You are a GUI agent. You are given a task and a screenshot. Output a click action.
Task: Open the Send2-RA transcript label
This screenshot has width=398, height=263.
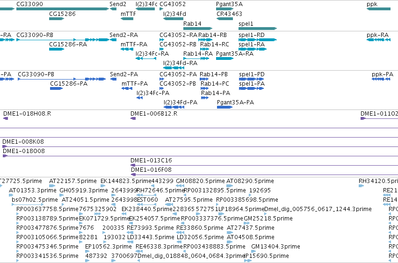(x=123, y=35)
